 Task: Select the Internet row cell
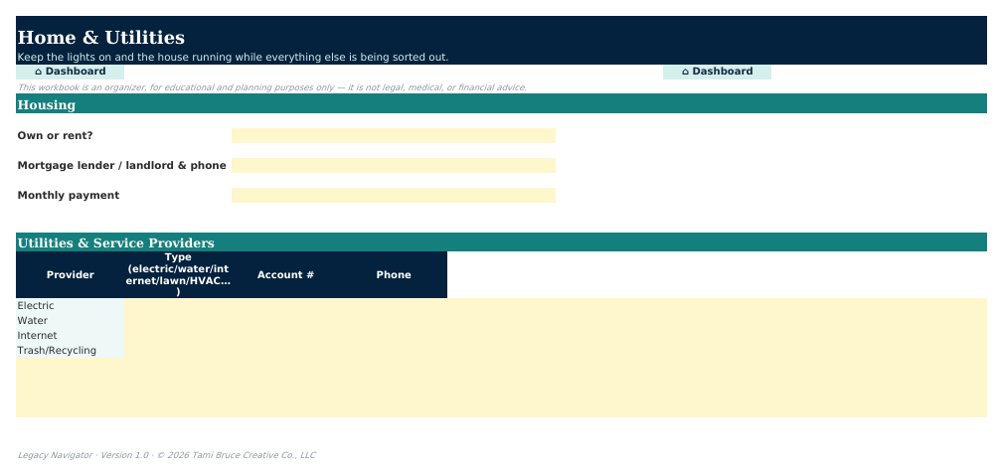click(x=70, y=335)
